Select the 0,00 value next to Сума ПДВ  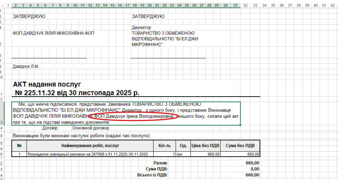click(255, 169)
